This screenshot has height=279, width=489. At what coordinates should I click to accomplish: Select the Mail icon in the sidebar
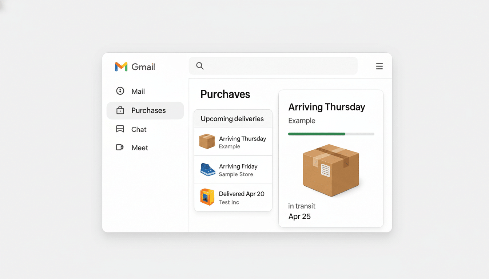point(120,91)
